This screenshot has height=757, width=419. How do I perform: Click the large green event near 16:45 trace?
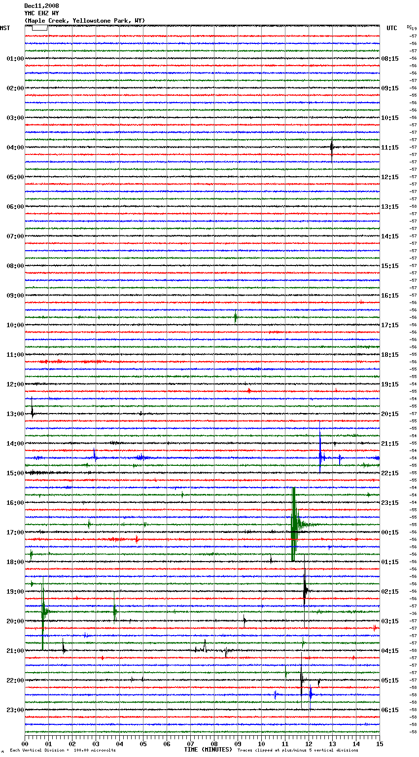294,525
